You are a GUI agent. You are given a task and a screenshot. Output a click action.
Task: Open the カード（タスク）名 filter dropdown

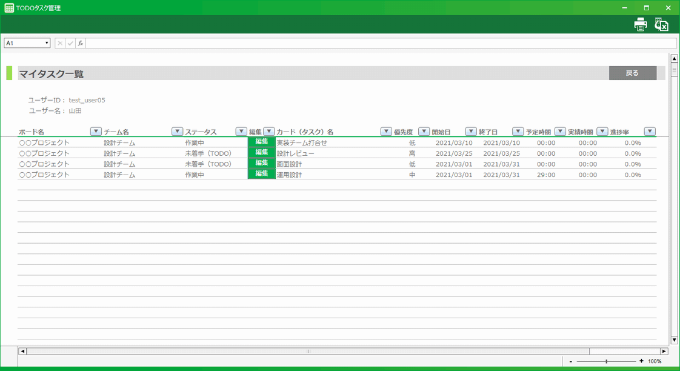tap(385, 132)
